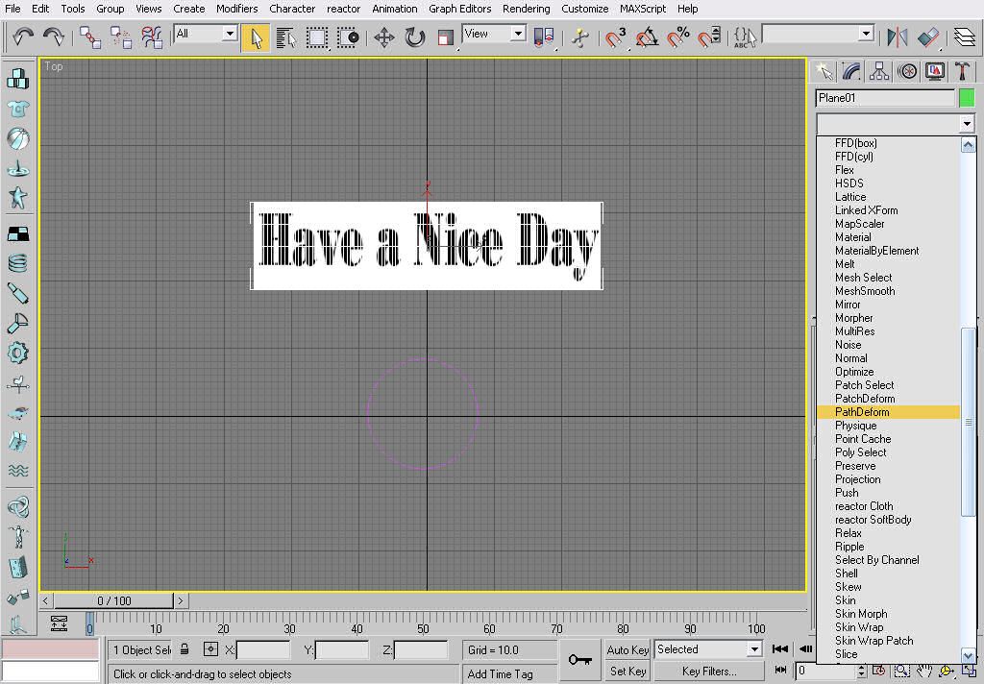
Task: Click the Set Key button
Action: tap(627, 671)
